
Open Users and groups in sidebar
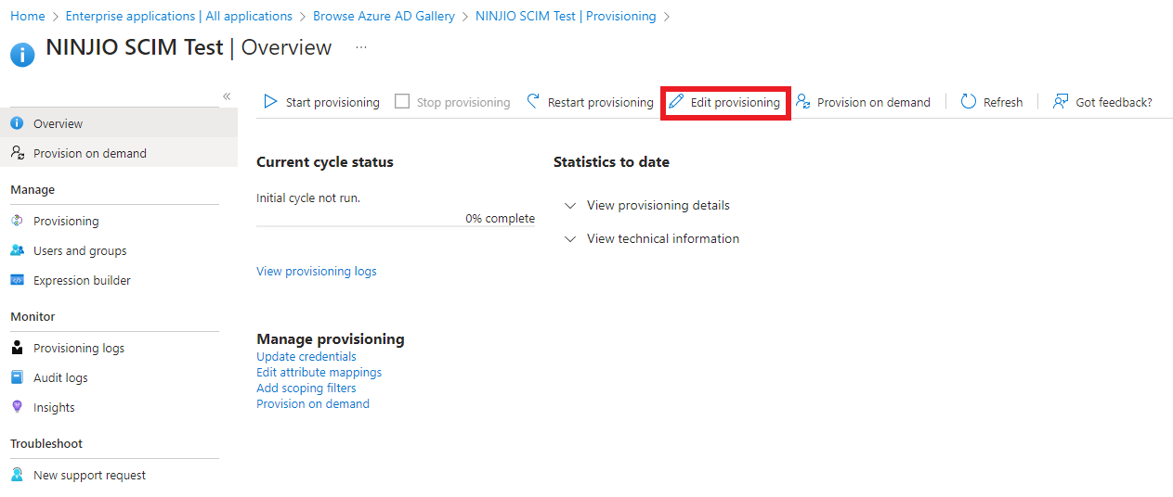[x=80, y=250]
